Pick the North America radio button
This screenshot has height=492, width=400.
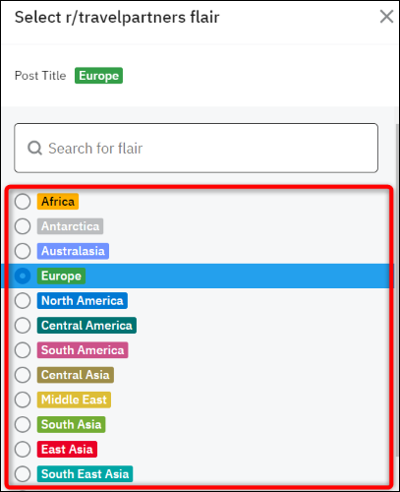[x=23, y=300]
